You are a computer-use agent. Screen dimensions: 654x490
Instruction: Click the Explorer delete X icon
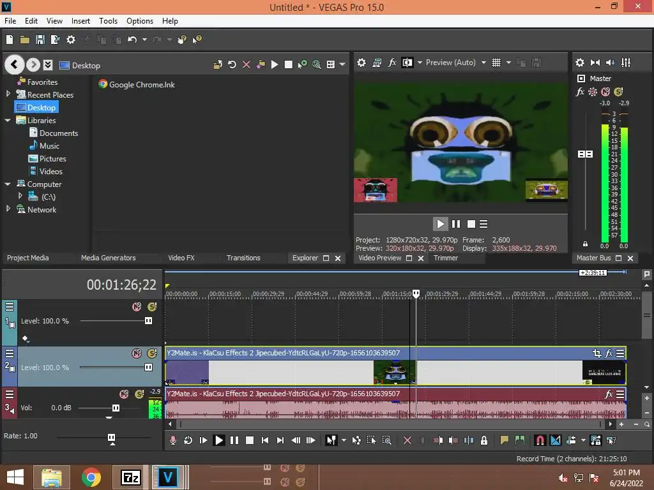coord(247,64)
